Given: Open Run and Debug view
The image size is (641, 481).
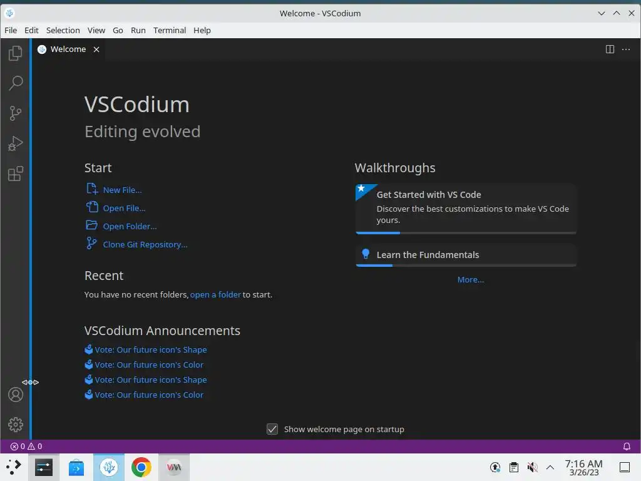Looking at the screenshot, I should pyautogui.click(x=16, y=143).
